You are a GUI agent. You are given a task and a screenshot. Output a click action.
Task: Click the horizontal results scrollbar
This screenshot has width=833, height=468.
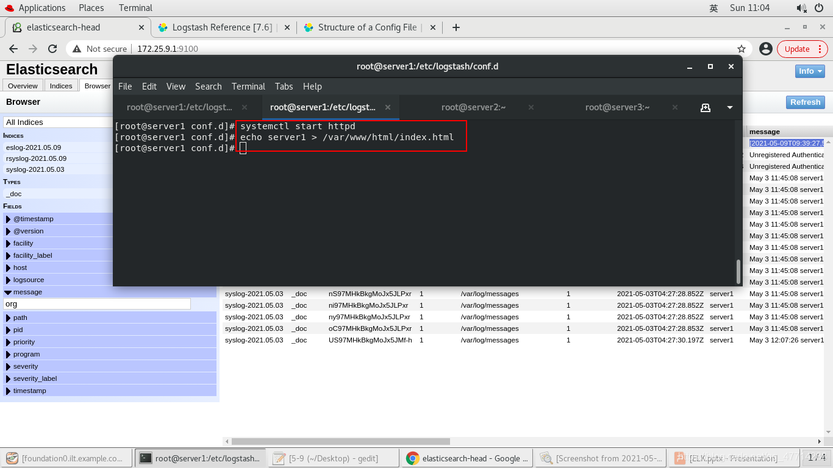tap(340, 441)
